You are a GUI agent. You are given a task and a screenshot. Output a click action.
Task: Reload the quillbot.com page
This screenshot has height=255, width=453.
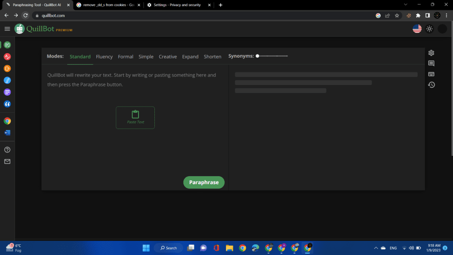(25, 15)
